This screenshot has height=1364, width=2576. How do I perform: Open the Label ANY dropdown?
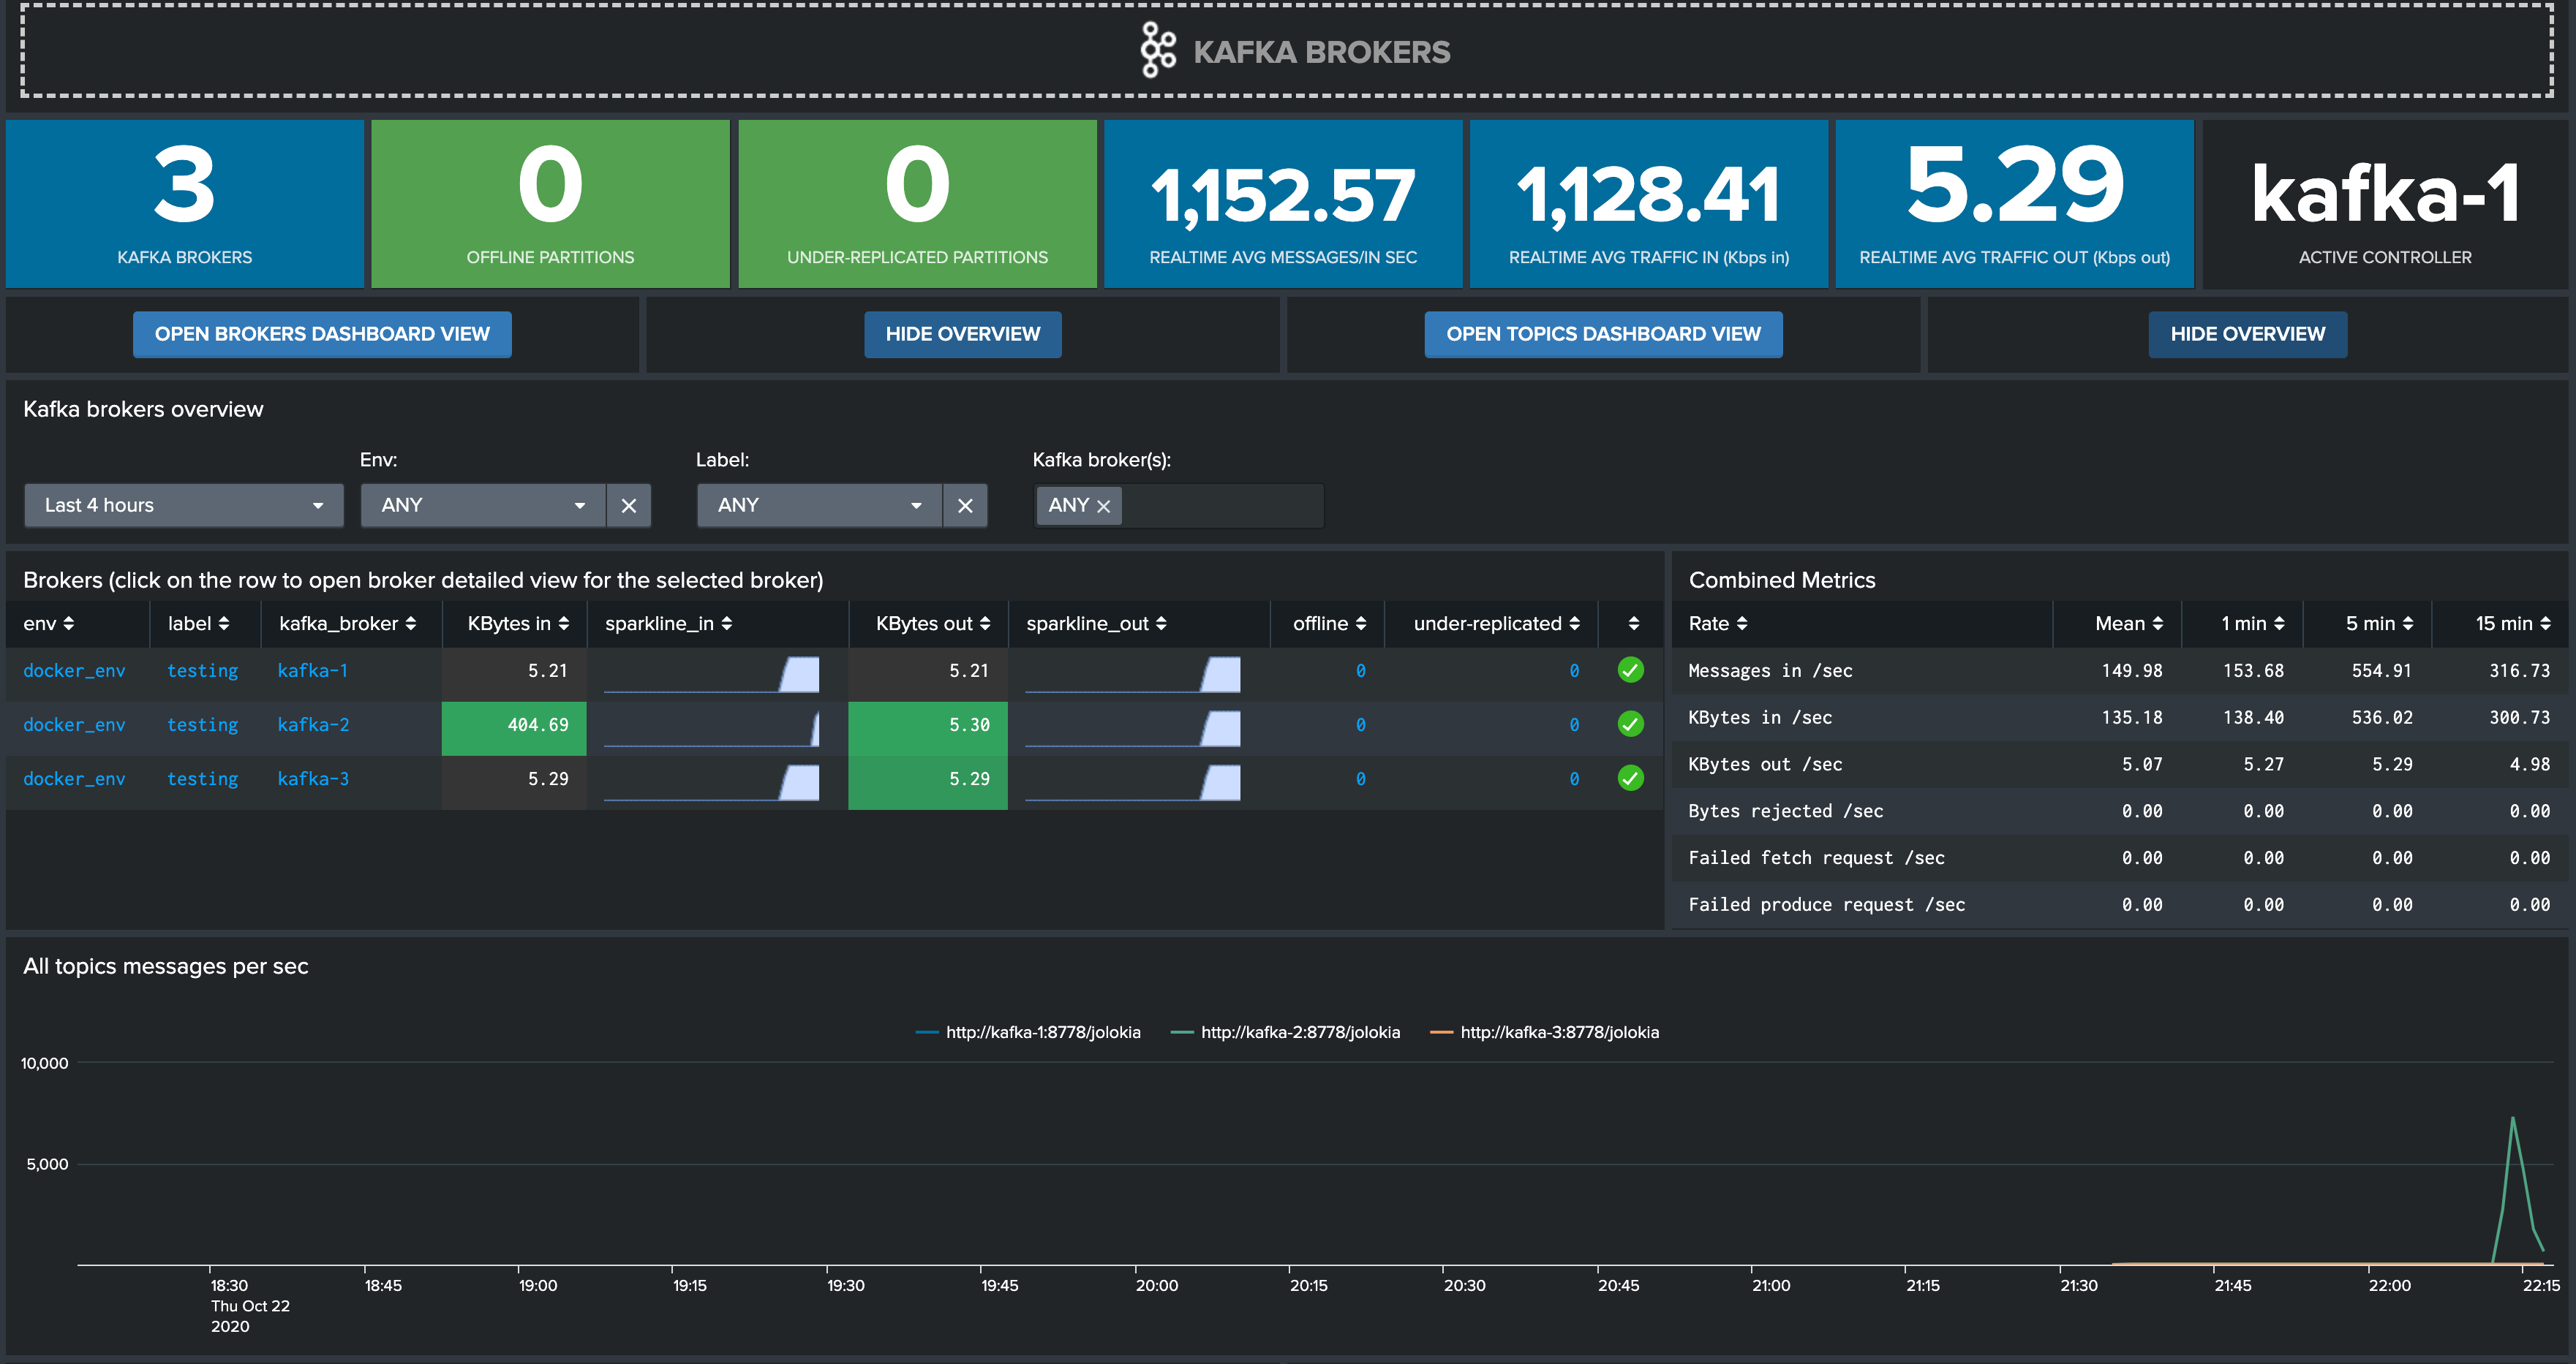[x=819, y=506]
